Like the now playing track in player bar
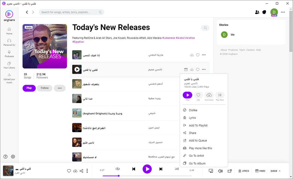Image resolution: width=293 pixels, height=179 pixels. [69, 171]
